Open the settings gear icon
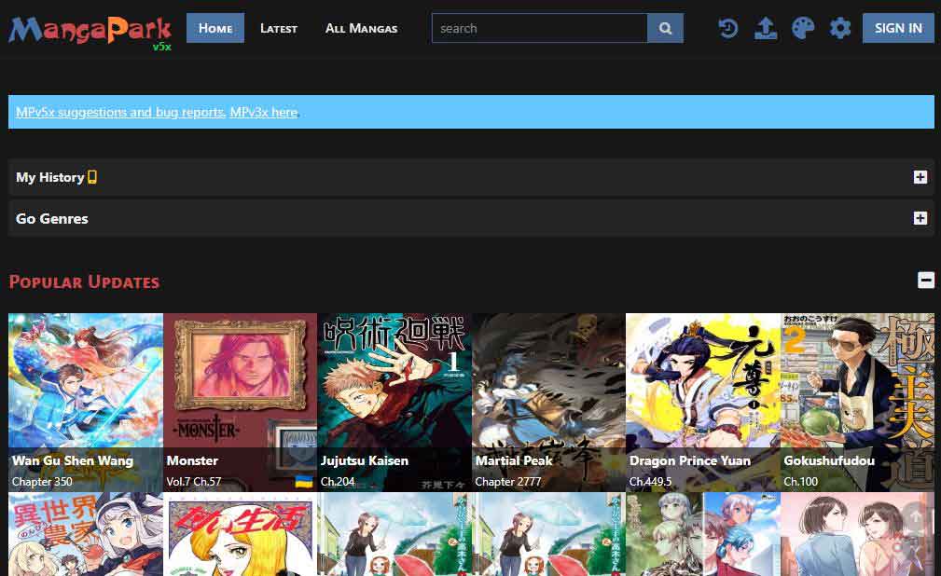The width and height of the screenshot is (941, 576). (840, 28)
